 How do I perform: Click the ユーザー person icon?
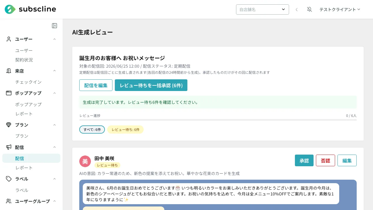coord(9,39)
